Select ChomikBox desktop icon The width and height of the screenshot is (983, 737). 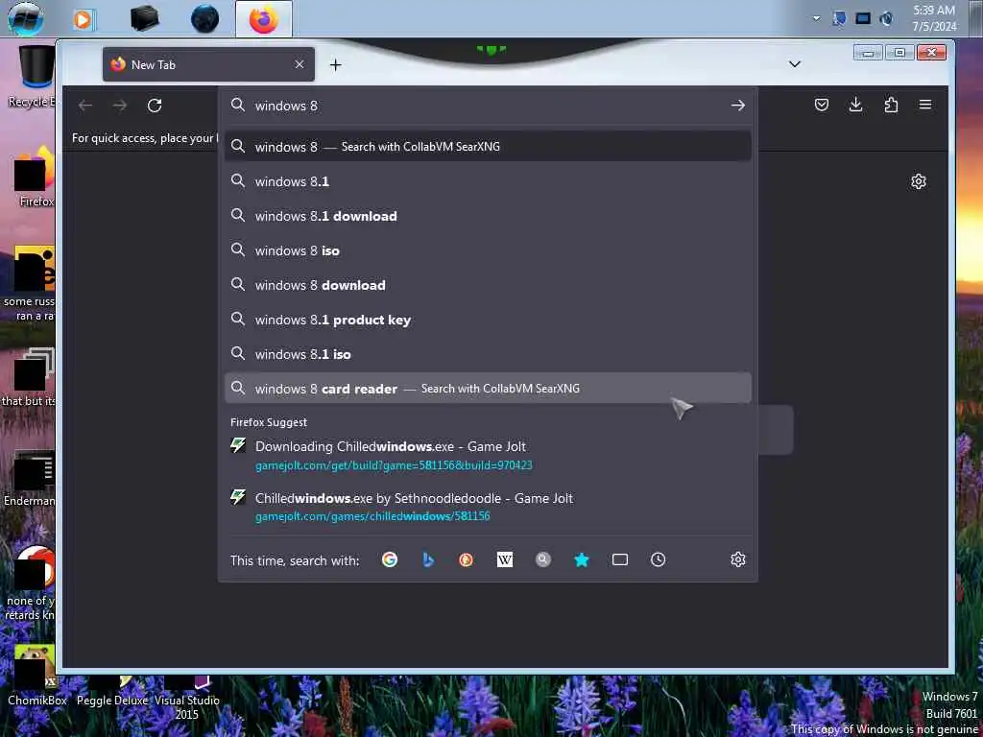[37, 677]
